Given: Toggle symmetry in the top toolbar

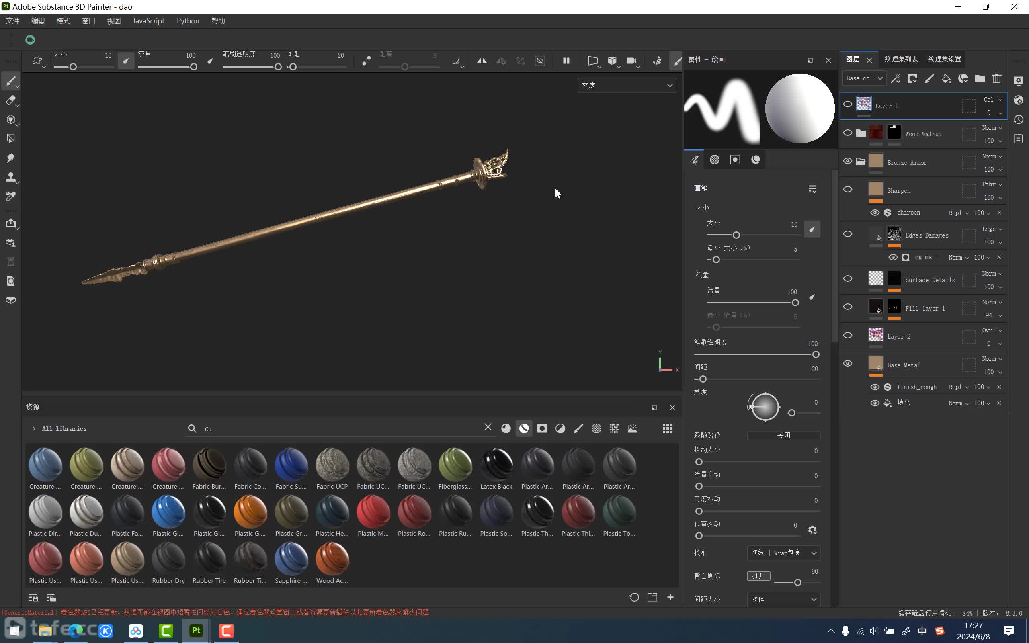Looking at the screenshot, I should pos(482,61).
